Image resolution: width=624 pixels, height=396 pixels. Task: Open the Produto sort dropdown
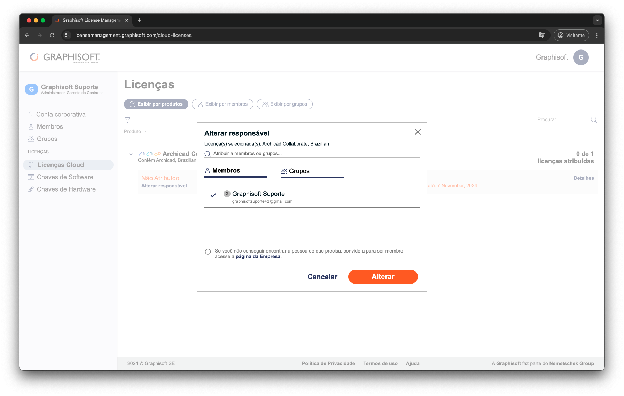(x=135, y=132)
